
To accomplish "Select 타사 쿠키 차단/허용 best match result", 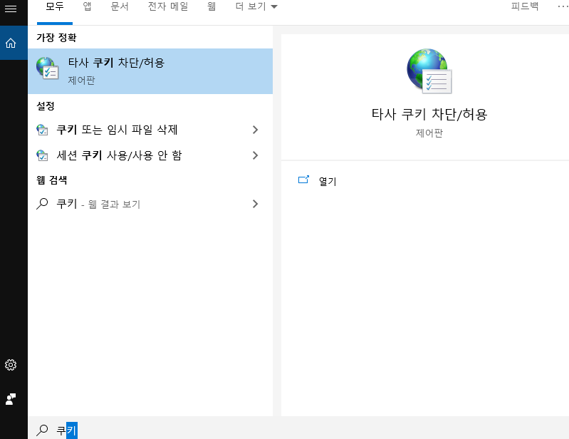I will click(x=150, y=71).
